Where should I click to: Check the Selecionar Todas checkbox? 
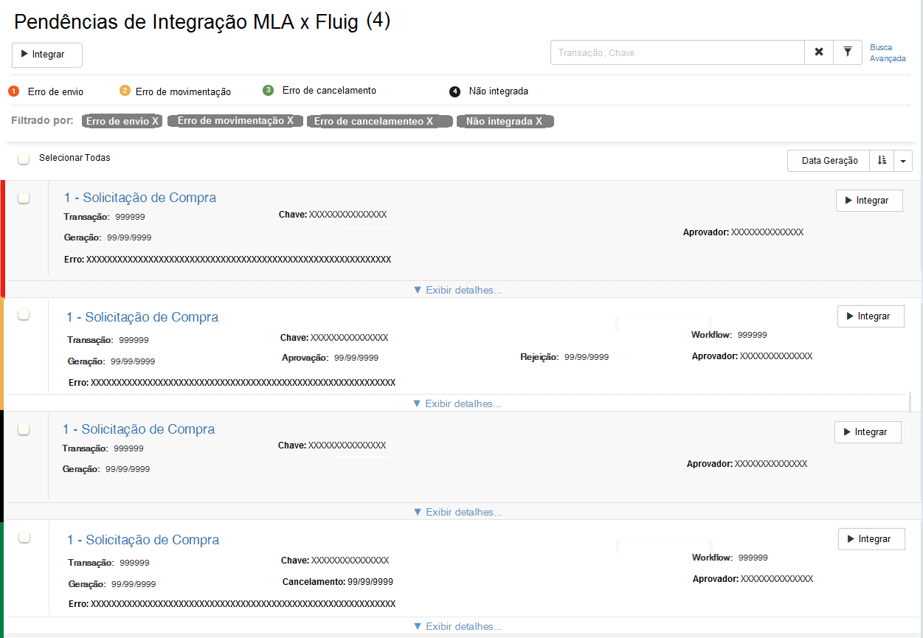pos(24,159)
